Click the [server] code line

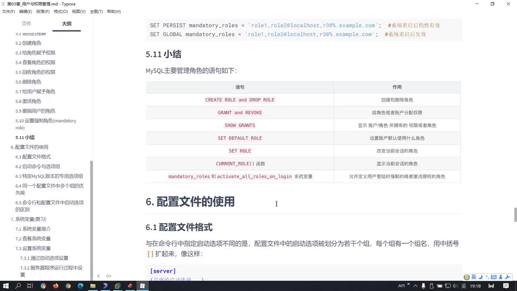[x=163, y=271]
